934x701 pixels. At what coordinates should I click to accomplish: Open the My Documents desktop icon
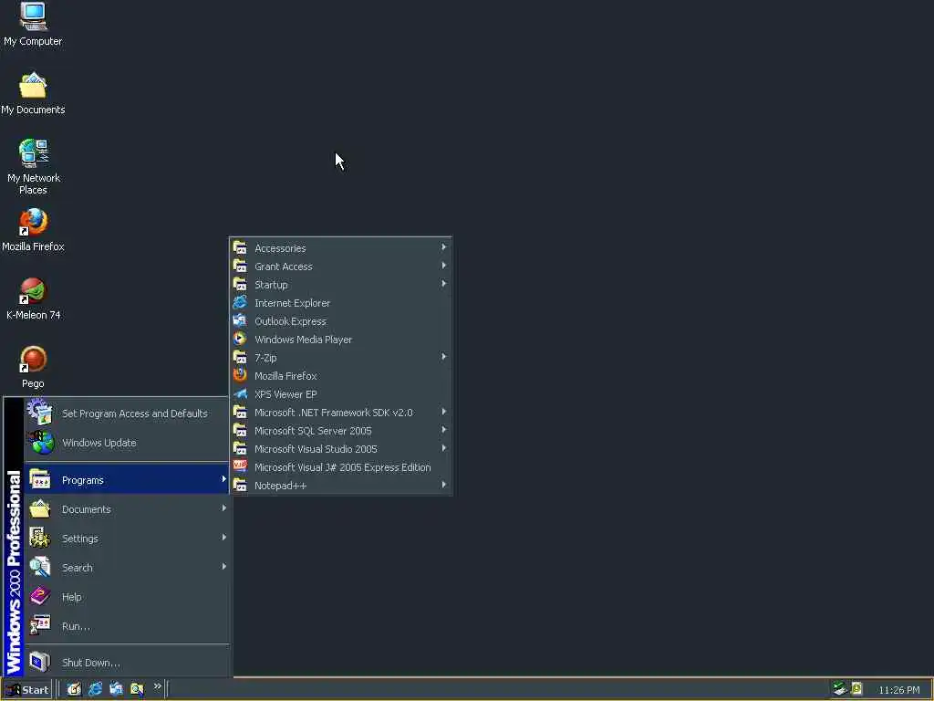[33, 93]
